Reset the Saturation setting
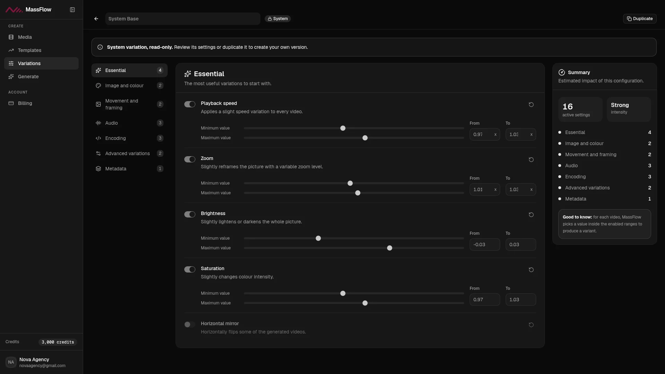The height and width of the screenshot is (374, 665). coord(531,270)
